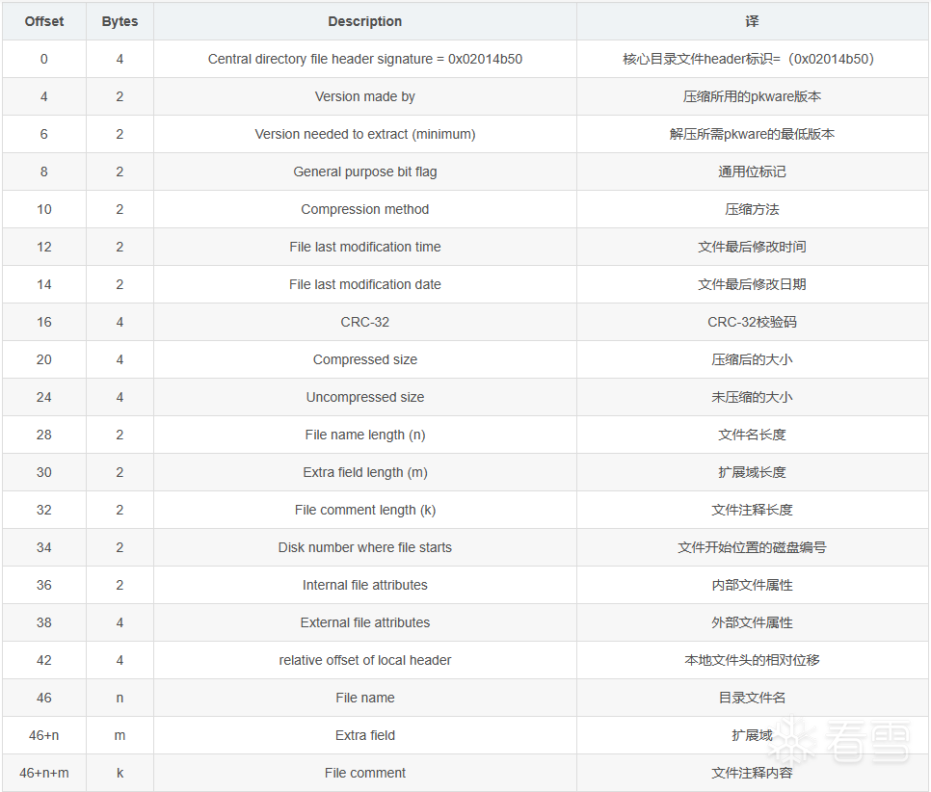Image resolution: width=931 pixels, height=792 pixels.
Task: Click the '未压缩的大小' translation cell
Action: [x=752, y=397]
